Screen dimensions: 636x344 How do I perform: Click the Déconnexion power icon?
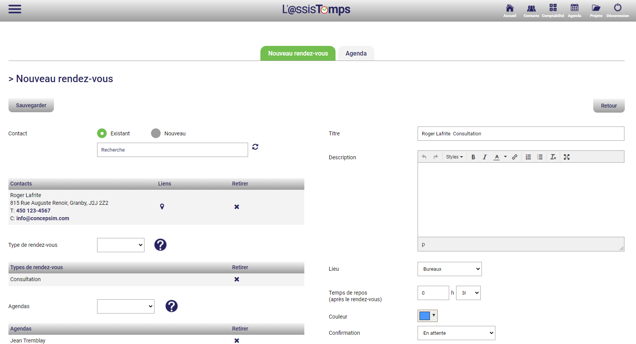point(618,10)
